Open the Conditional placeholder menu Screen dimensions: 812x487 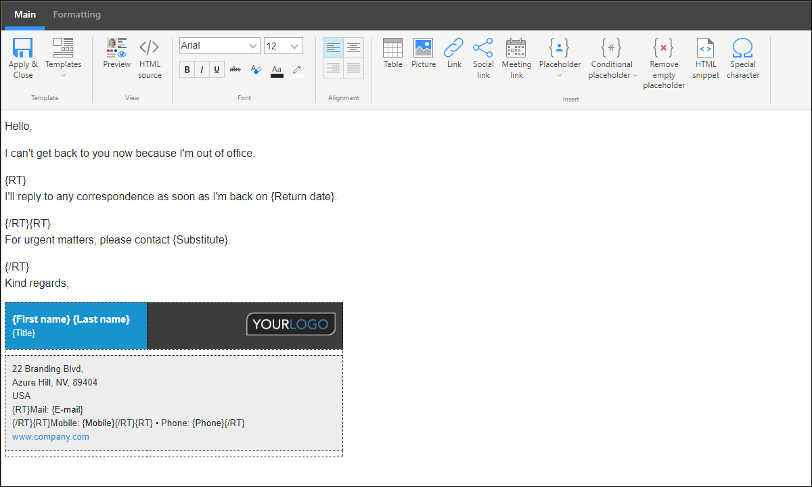[612, 58]
